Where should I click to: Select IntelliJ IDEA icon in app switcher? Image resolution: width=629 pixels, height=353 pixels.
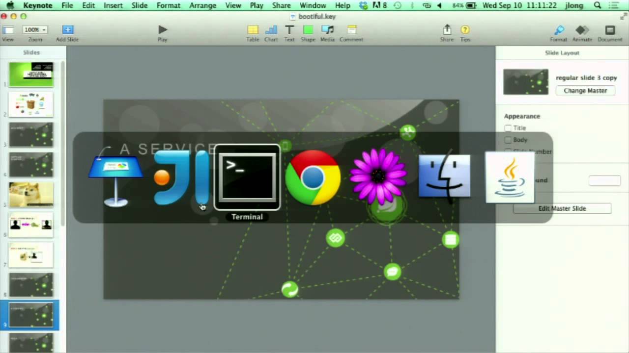(x=182, y=177)
